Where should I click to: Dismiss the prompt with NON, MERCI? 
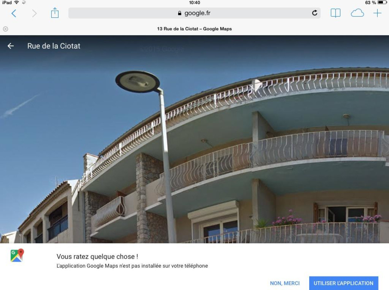(285, 283)
